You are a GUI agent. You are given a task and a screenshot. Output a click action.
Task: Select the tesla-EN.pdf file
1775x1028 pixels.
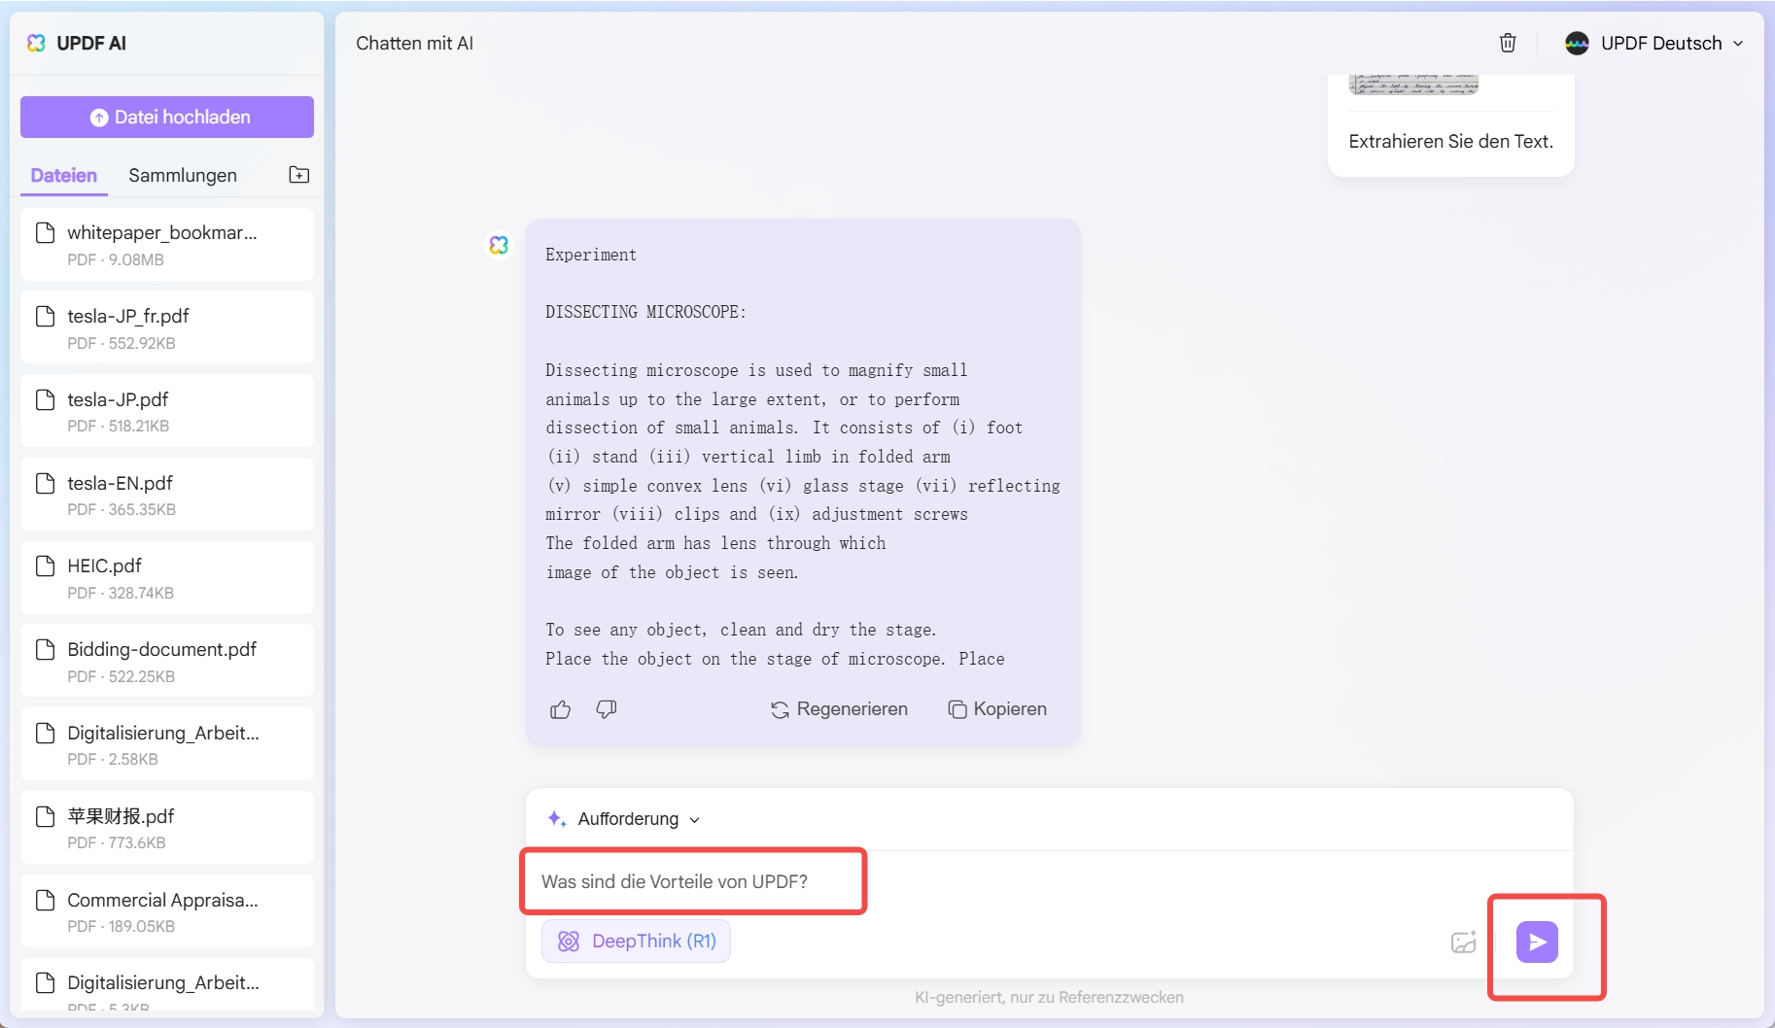[166, 494]
